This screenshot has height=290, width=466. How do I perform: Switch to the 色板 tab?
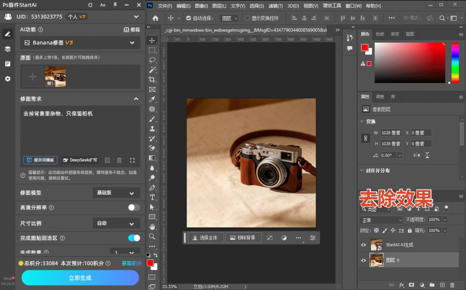(x=380, y=34)
